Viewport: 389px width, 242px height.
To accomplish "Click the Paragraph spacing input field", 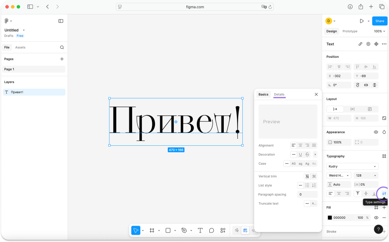I will pos(307,194).
